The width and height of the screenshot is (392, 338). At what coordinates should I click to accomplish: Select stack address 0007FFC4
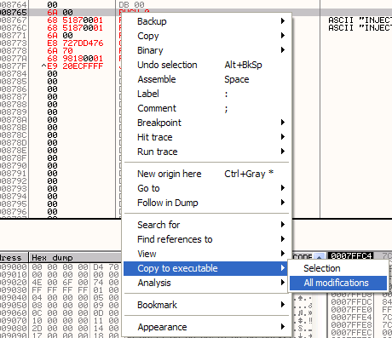pyautogui.click(x=351, y=256)
